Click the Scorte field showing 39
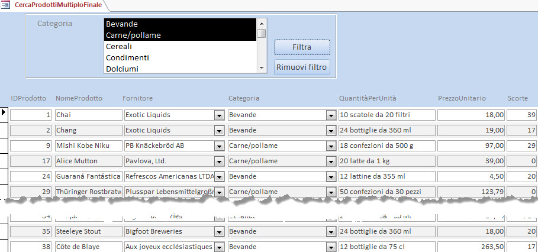The image size is (538, 252). [x=522, y=115]
